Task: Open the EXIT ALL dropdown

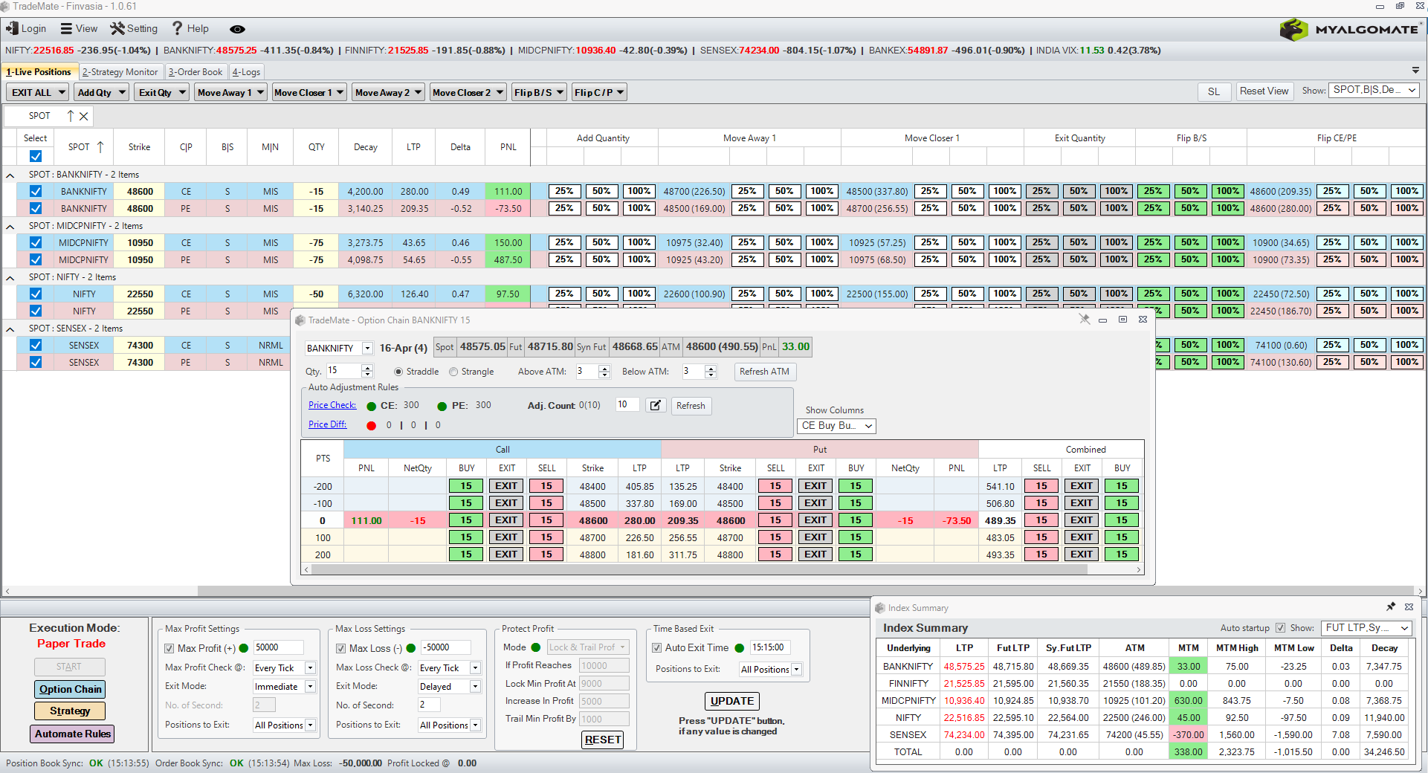Action: tap(62, 92)
